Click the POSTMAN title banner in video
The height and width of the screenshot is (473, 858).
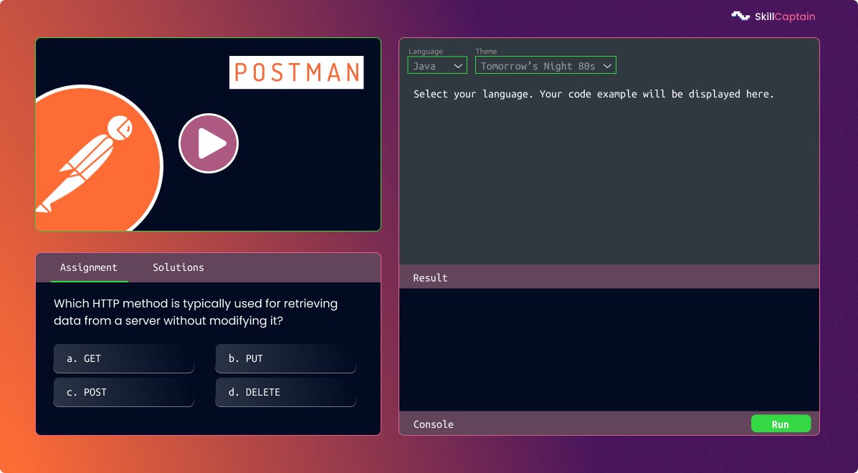click(297, 72)
